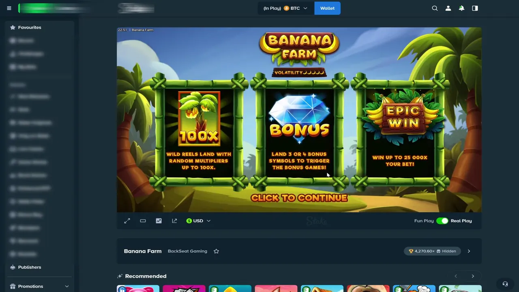Open the USD currency dropdown
This screenshot has width=519, height=292.
[198, 221]
